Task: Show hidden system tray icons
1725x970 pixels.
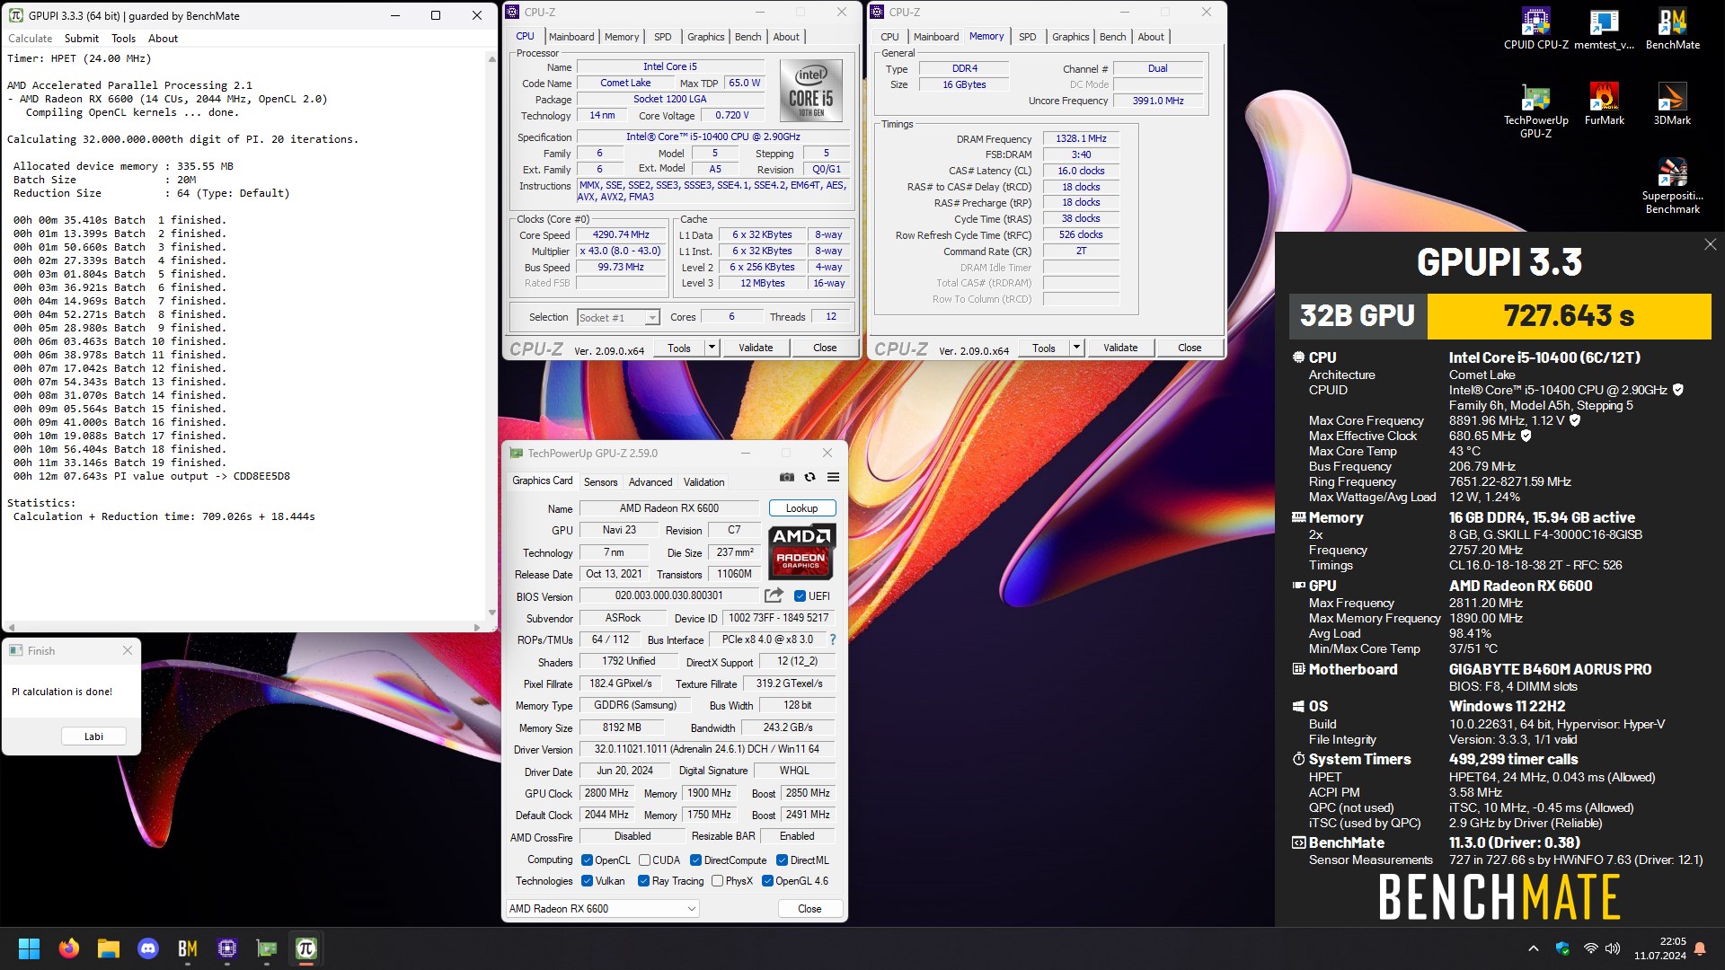Action: pyautogui.click(x=1534, y=948)
